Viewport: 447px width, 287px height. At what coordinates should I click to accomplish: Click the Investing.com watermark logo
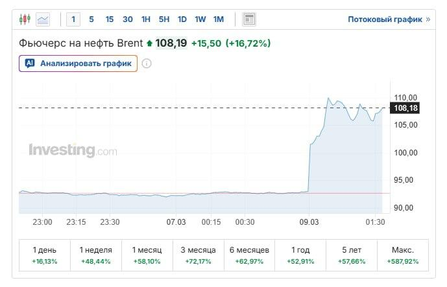(73, 150)
